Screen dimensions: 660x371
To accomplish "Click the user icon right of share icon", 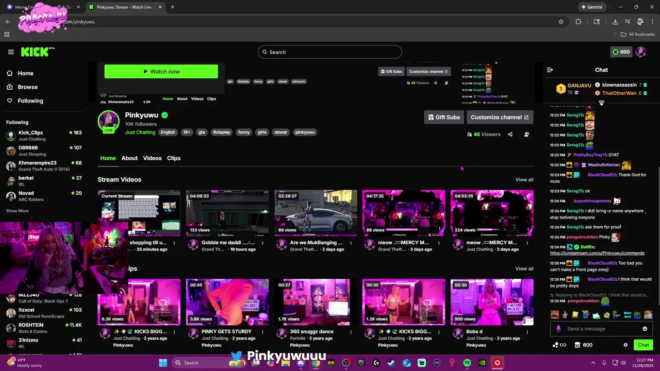I will pos(526,134).
